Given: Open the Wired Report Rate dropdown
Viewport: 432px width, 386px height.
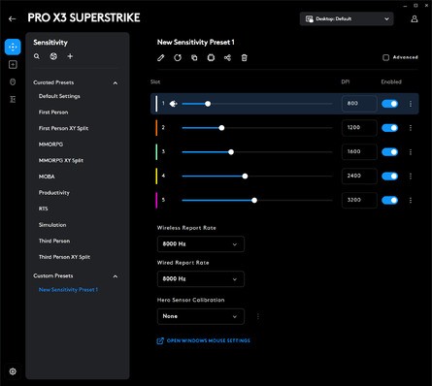Looking at the screenshot, I should tap(201, 279).
